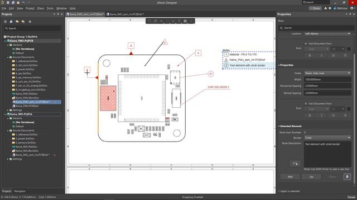Open the File menu
The height and width of the screenshot is (200, 357).
[x=4, y=8]
